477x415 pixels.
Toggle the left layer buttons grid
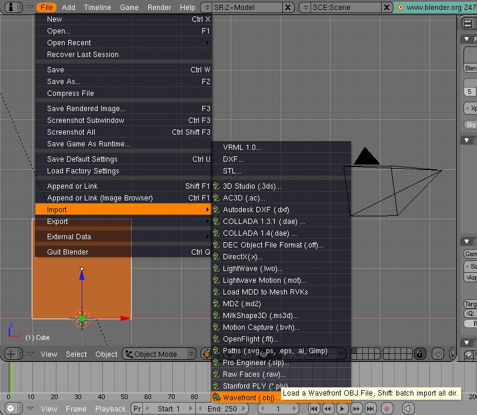tap(365, 354)
